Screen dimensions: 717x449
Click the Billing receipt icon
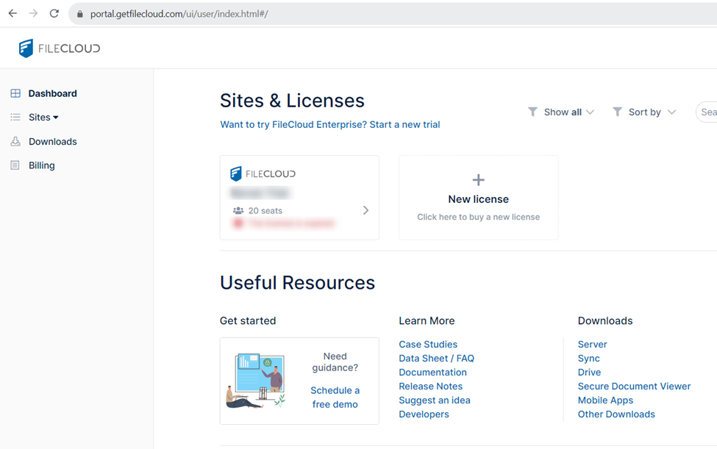tap(15, 165)
